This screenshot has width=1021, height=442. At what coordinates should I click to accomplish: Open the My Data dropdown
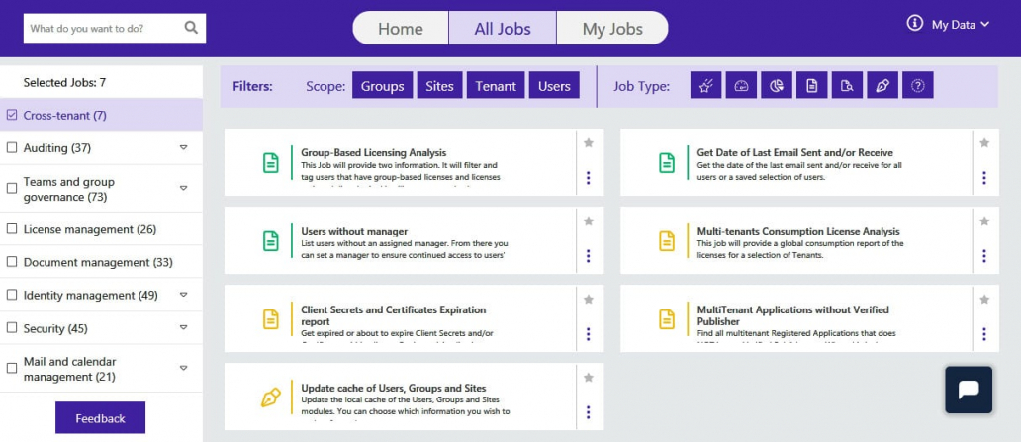[961, 25]
